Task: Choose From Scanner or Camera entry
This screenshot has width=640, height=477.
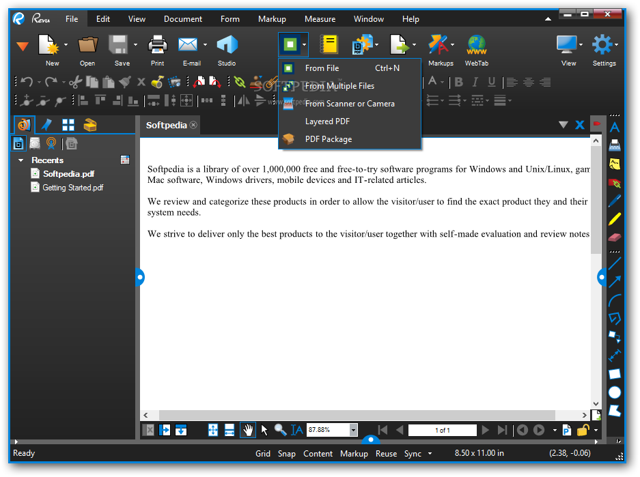Action: (x=350, y=104)
